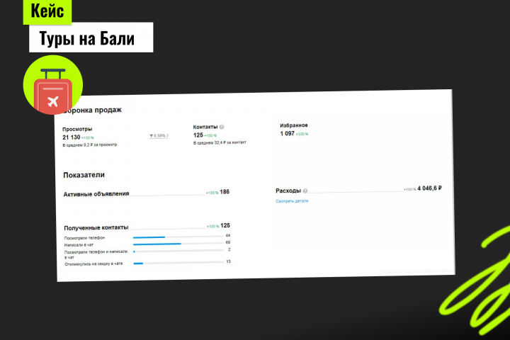Image resolution: width=510 pixels, height=340 pixels.
Task: Click the Полученные контакты label
Action: click(96, 227)
